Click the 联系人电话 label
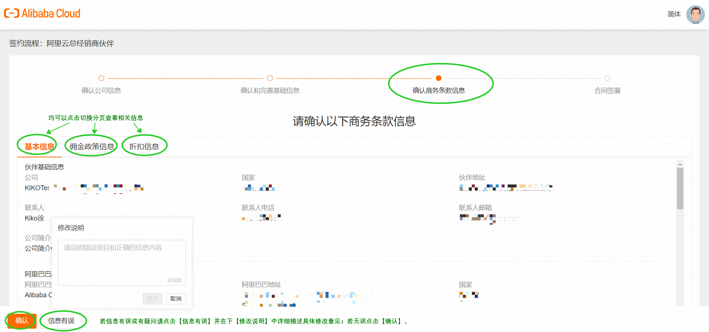The image size is (709, 332). point(258,207)
